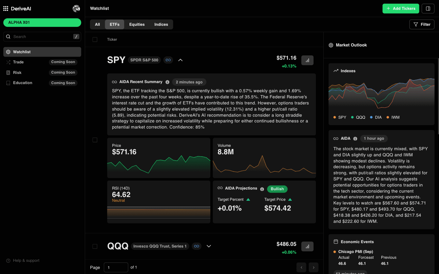Click the SPDR S&P 500 label
The width and height of the screenshot is (439, 274).
coord(144,60)
